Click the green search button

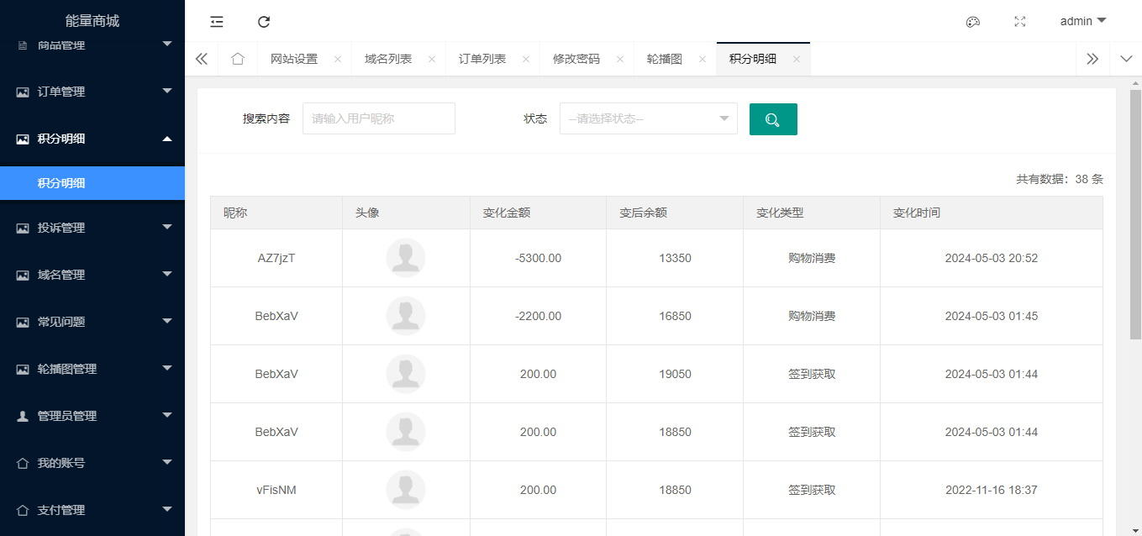[x=773, y=119]
